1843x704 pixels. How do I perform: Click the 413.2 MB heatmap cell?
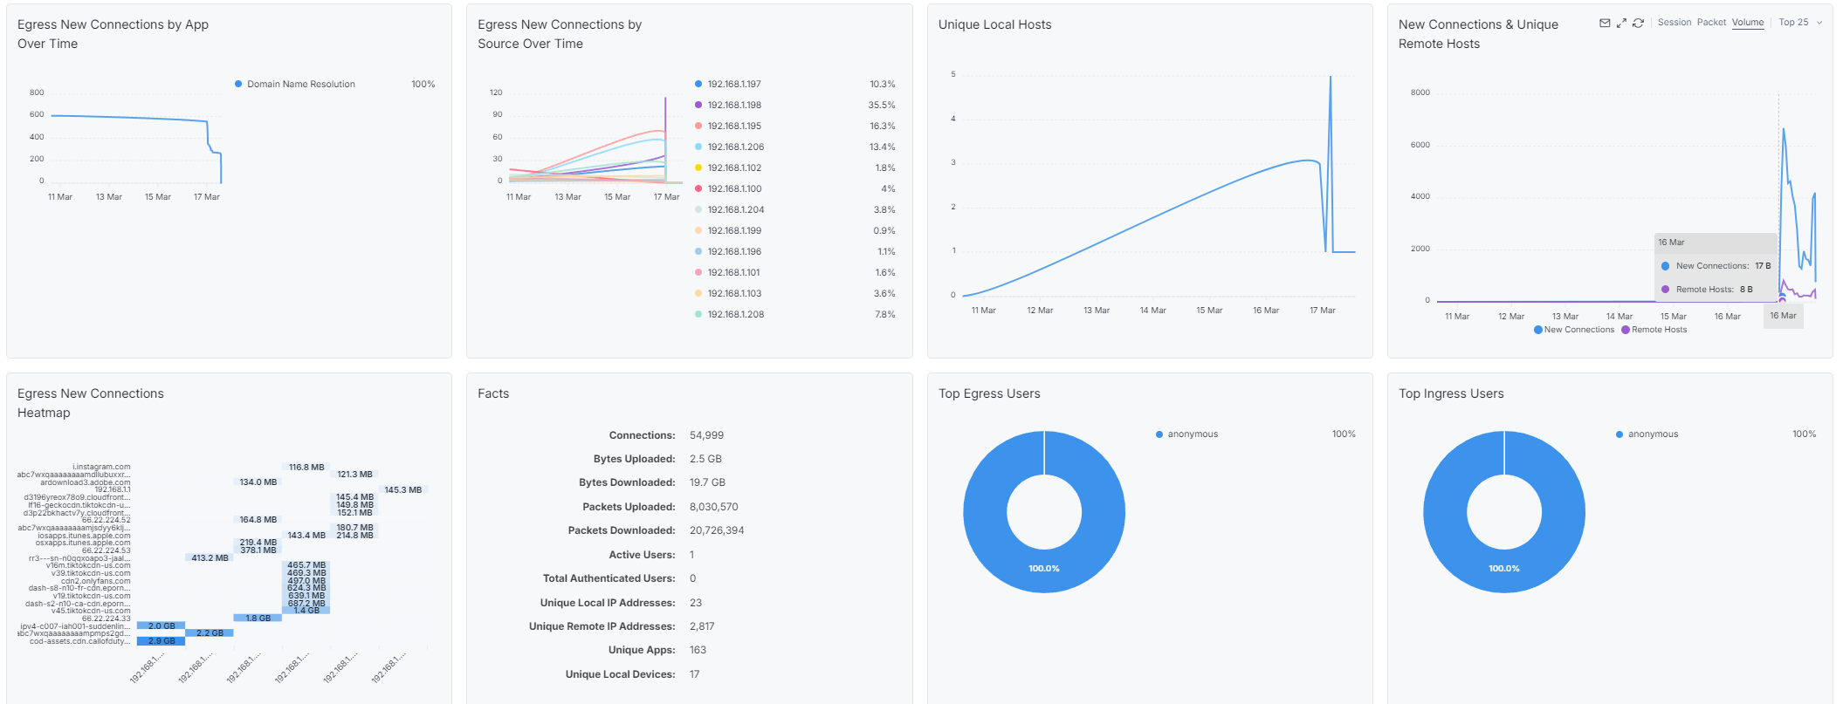[210, 558]
